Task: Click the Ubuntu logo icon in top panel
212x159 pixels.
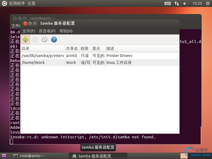Action: pos(4,3)
